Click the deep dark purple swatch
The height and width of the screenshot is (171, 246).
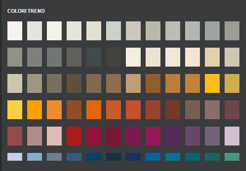point(173,136)
